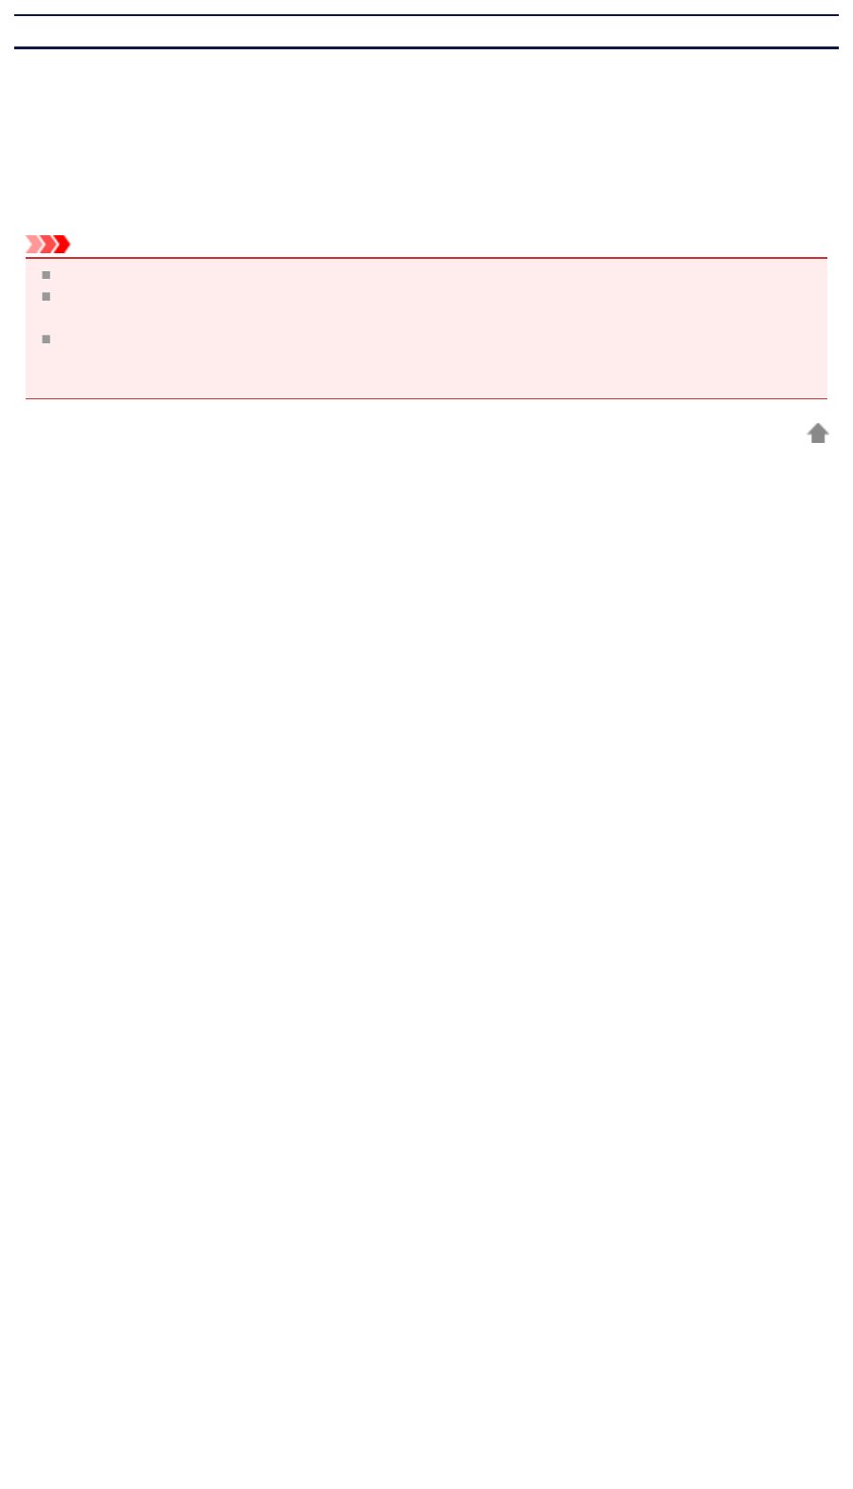This screenshot has height=1489, width=853.
Task: Click the blank space left of the up arrow
Action: [413, 433]
